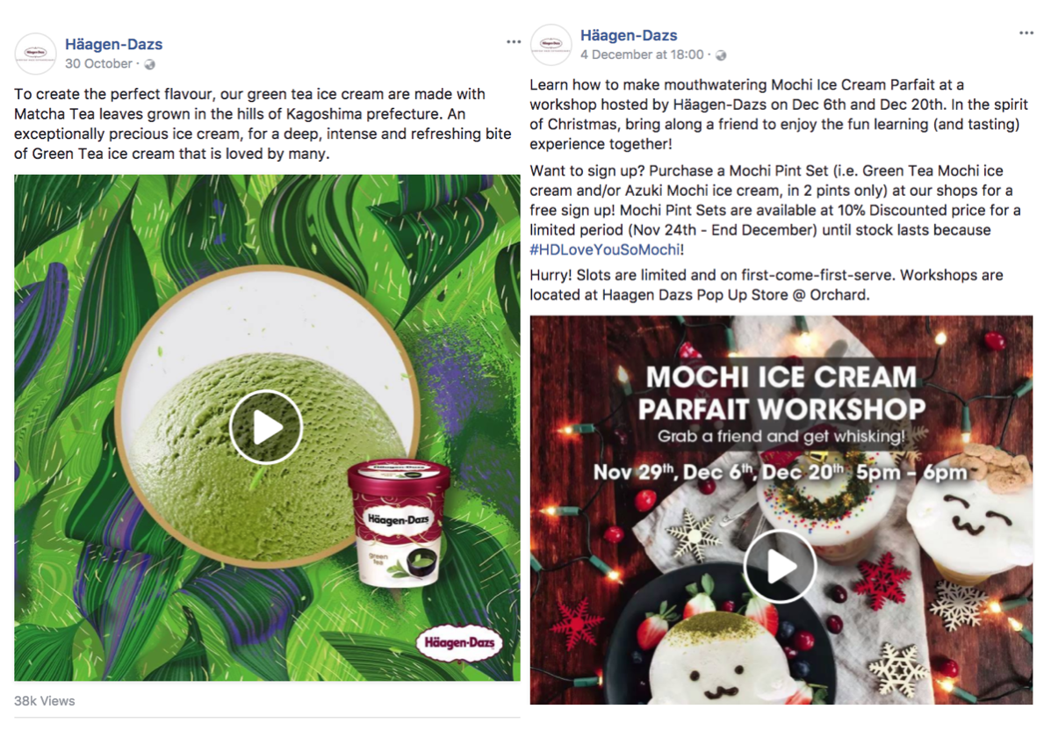Open options menu on the 4 December post
Viewport: 1051px width, 731px height.
tap(1026, 33)
